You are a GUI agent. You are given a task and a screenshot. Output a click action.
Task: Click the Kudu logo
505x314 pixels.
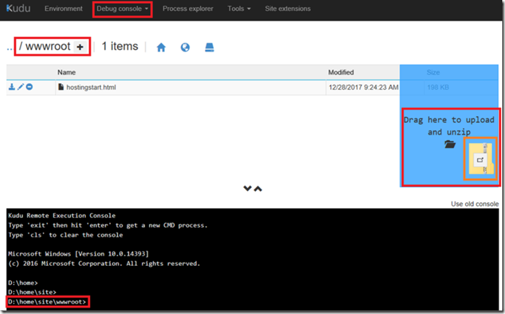[19, 8]
